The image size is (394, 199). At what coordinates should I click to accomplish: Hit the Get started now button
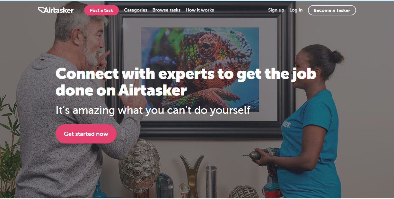coord(86,134)
